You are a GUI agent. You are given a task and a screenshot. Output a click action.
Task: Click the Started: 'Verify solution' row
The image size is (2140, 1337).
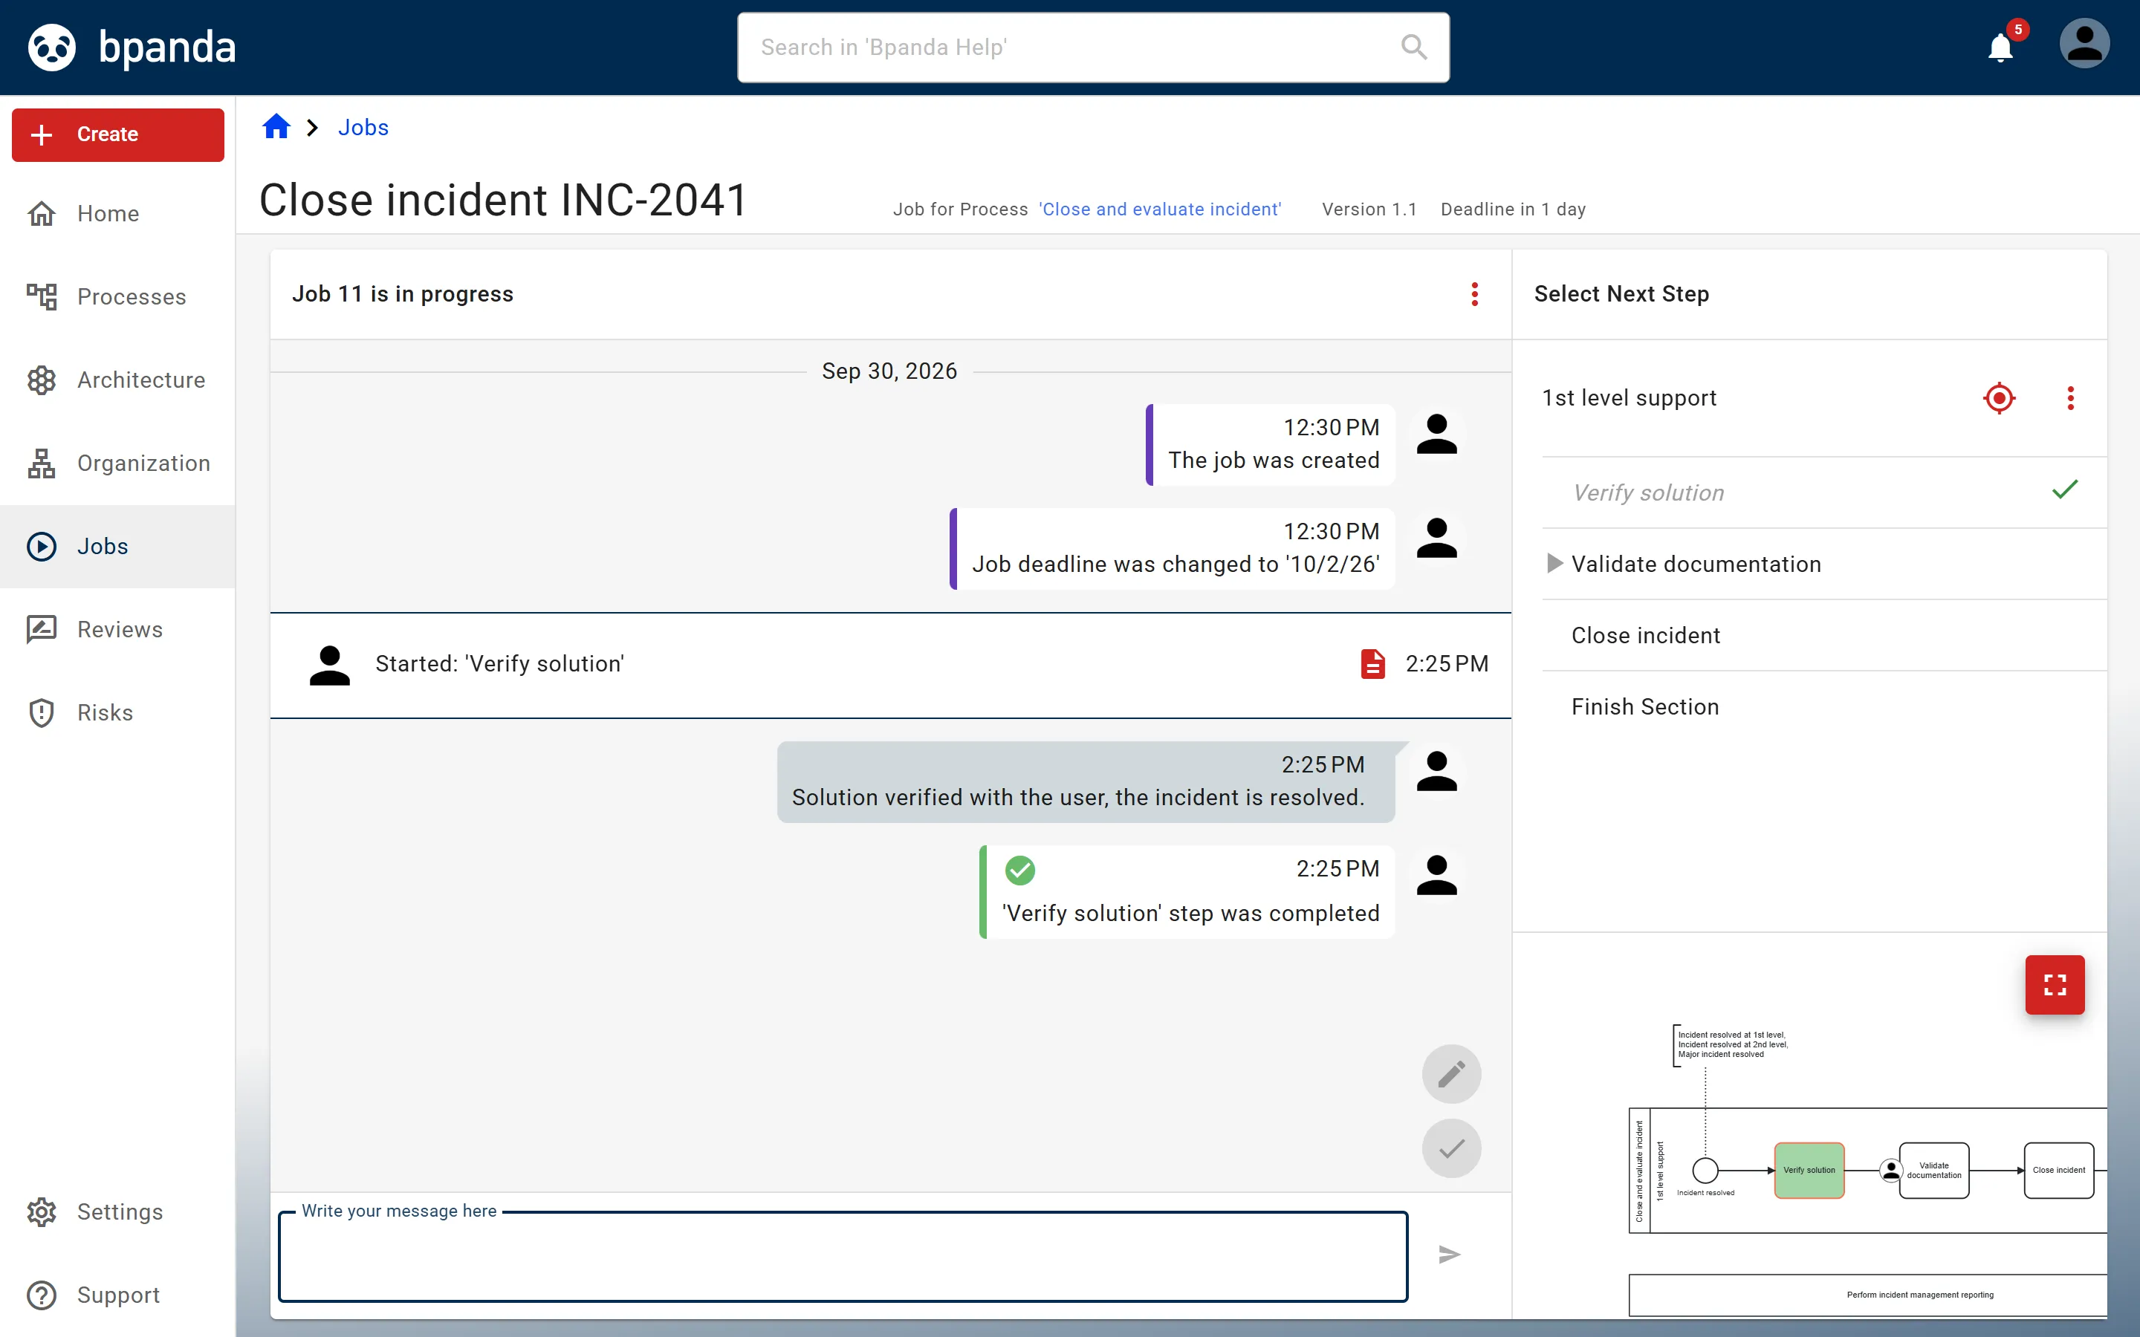pos(890,664)
